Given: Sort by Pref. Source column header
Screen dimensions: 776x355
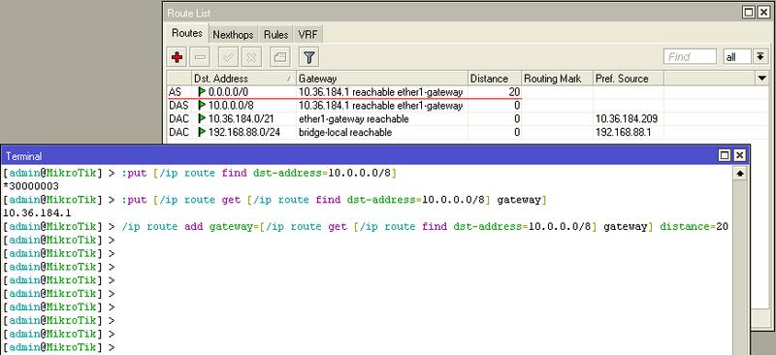Looking at the screenshot, I should (x=629, y=79).
